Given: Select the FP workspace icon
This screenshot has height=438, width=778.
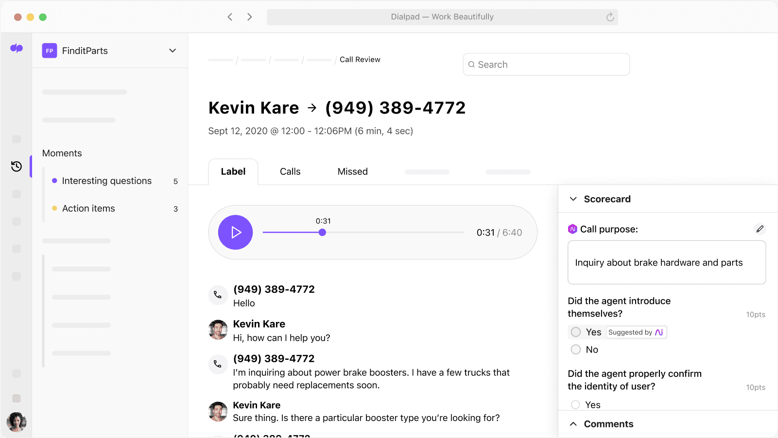Looking at the screenshot, I should tap(49, 51).
